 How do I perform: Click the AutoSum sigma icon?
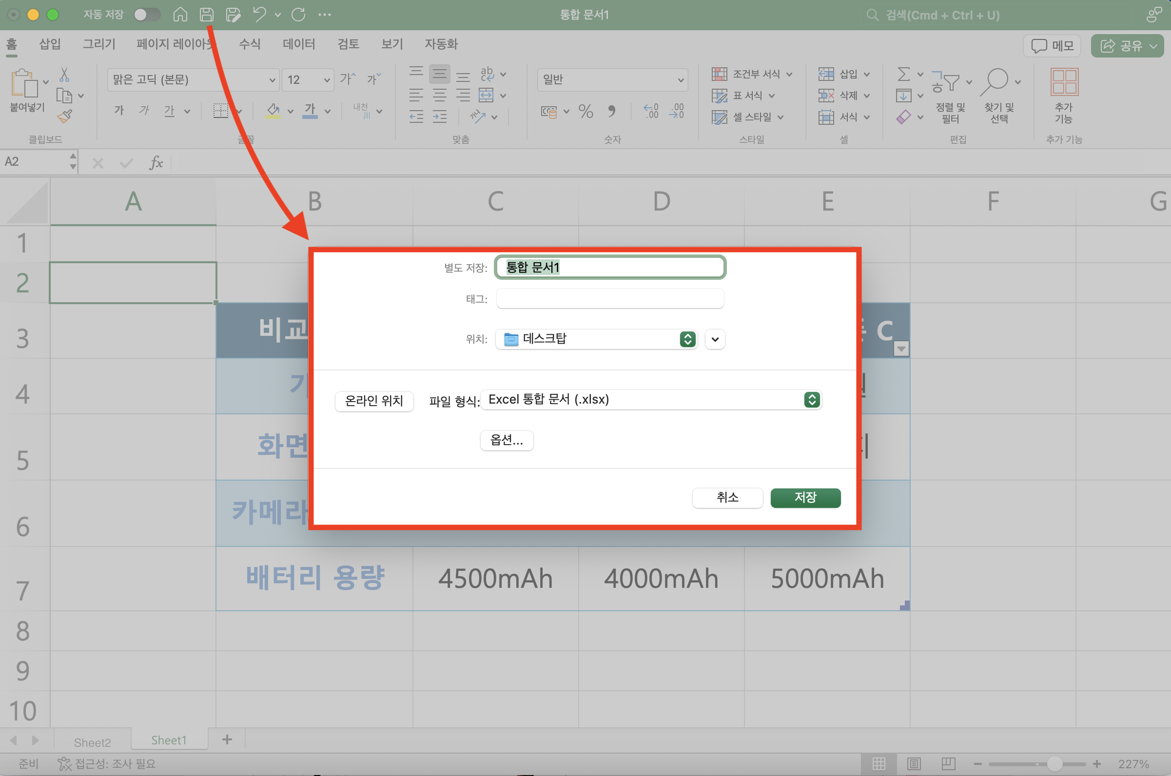904,74
